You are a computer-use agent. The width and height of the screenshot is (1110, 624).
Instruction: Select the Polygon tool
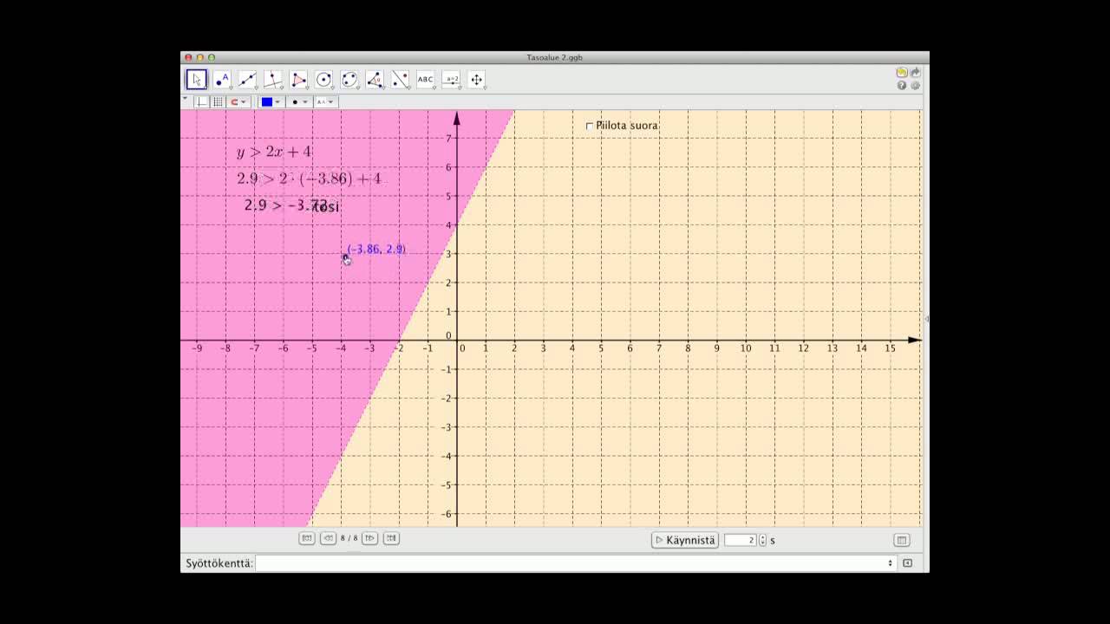click(x=298, y=80)
